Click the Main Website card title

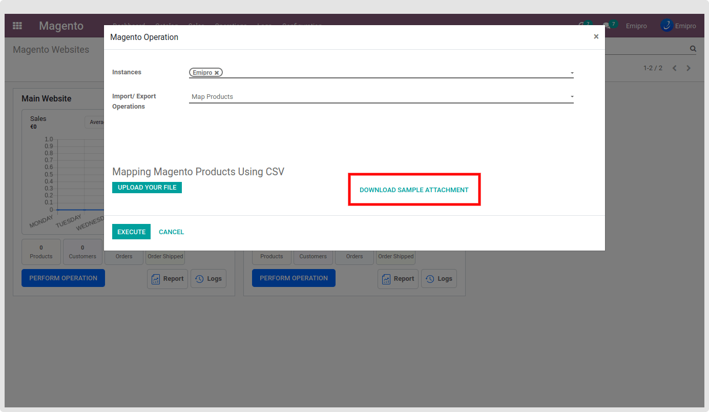[47, 98]
